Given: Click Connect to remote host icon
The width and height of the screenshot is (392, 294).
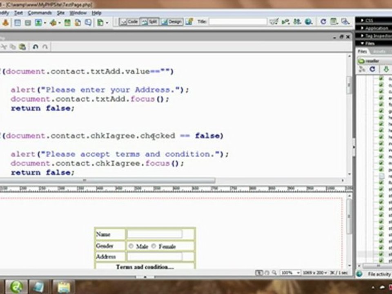Looking at the screenshot, I should tap(362, 69).
